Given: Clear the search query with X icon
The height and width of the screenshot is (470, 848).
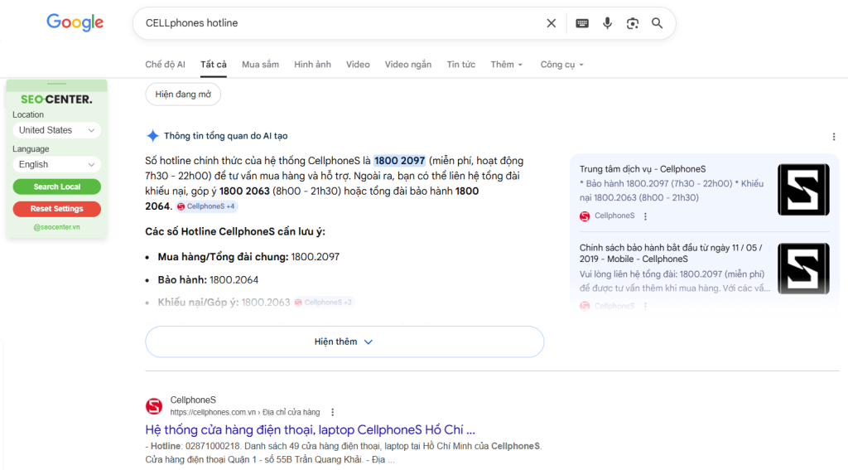Looking at the screenshot, I should point(551,23).
